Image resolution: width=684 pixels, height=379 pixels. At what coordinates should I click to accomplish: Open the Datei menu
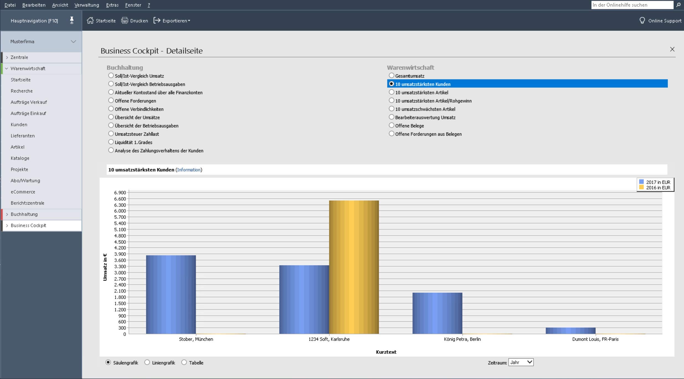pos(10,5)
